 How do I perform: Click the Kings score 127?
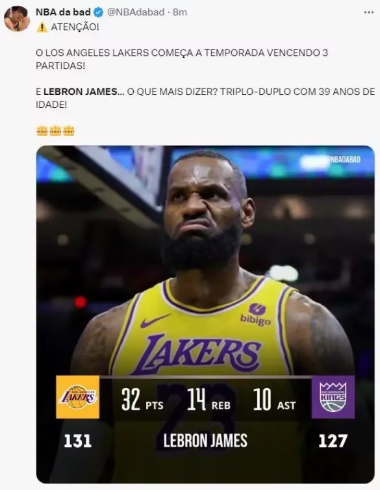(x=333, y=441)
